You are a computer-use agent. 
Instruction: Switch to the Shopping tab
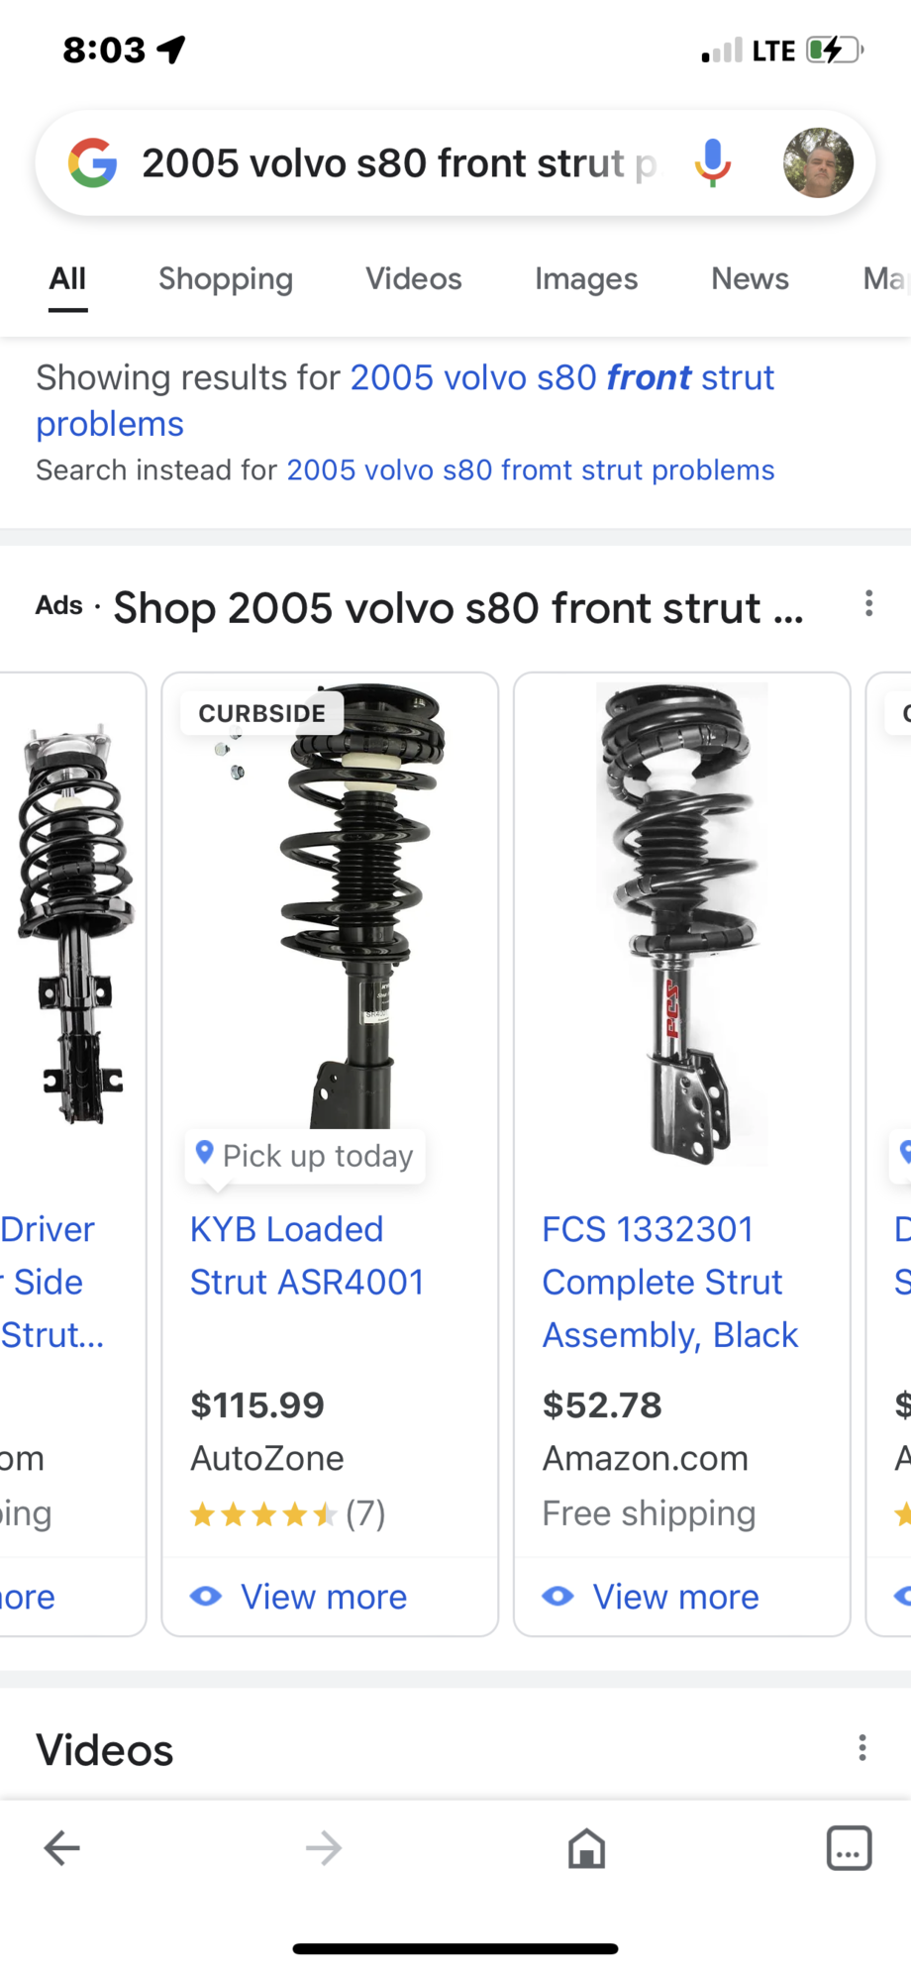click(226, 279)
